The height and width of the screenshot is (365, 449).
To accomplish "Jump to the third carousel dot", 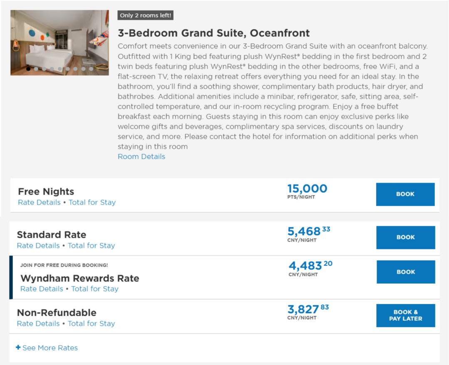I will tap(44, 69).
